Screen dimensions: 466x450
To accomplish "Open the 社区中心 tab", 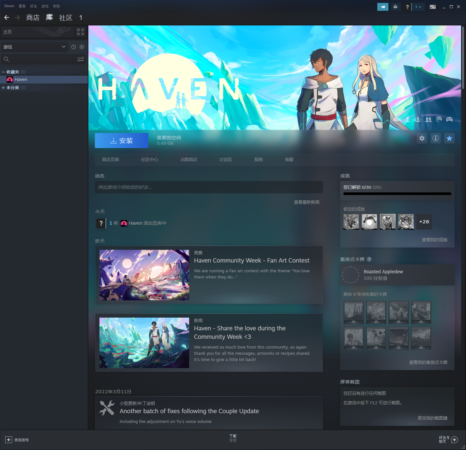I will coord(150,159).
